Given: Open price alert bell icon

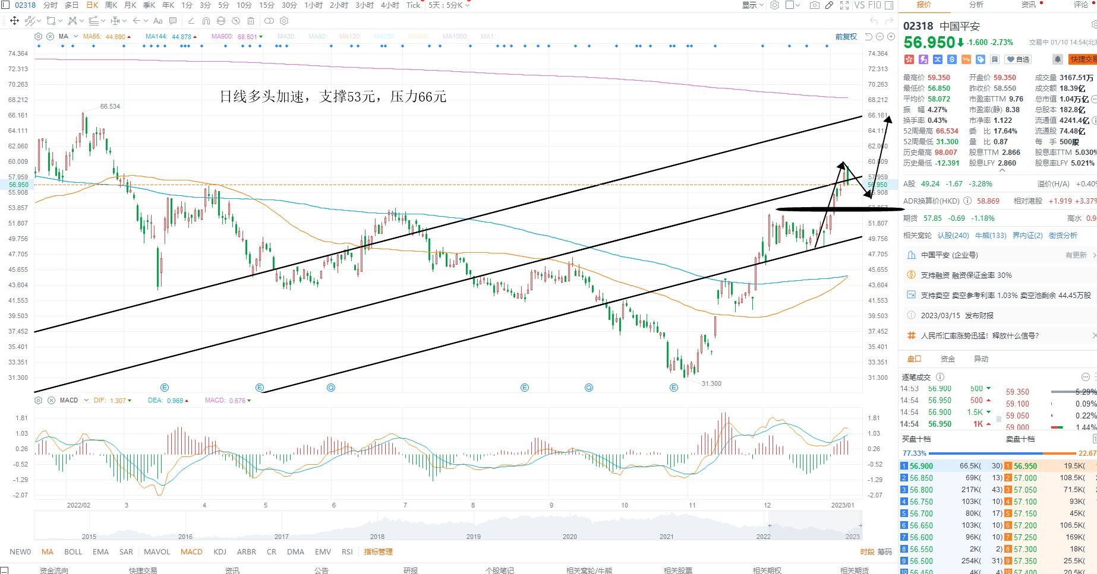Looking at the screenshot, I should 1058,59.
